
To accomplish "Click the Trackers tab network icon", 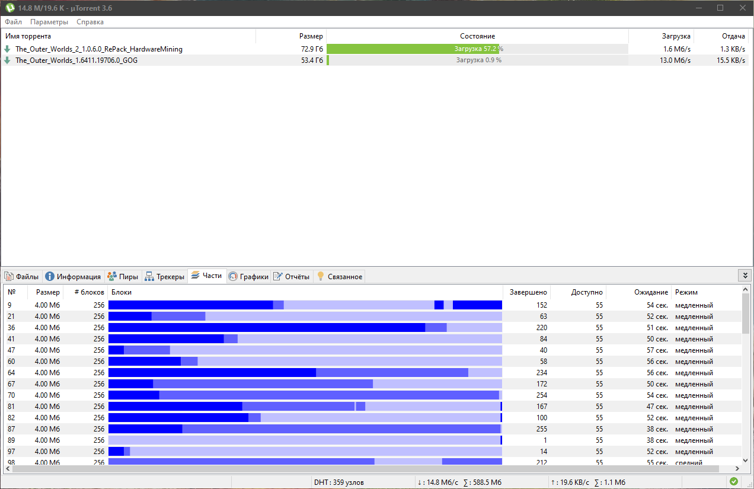I will [x=149, y=277].
